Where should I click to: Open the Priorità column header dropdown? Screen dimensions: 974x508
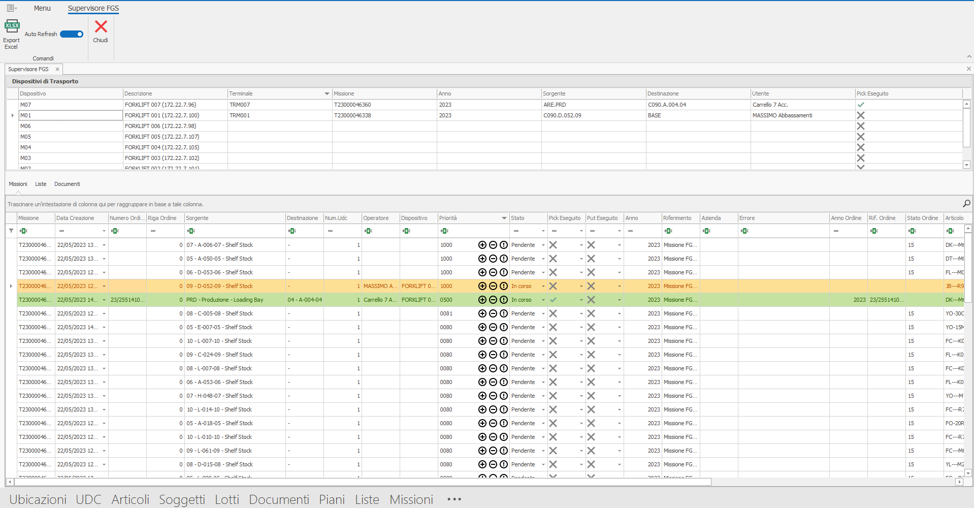pos(504,218)
